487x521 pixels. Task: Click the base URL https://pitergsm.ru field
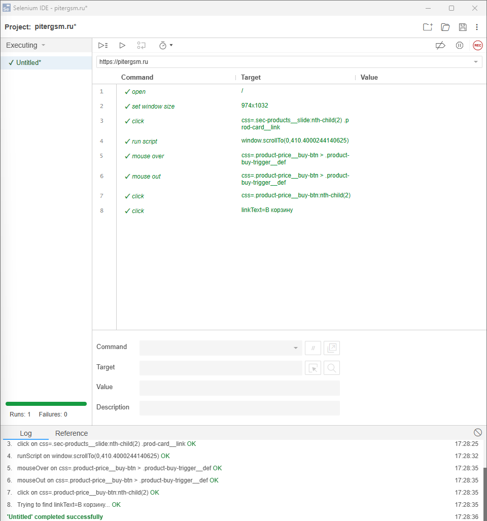(x=289, y=62)
